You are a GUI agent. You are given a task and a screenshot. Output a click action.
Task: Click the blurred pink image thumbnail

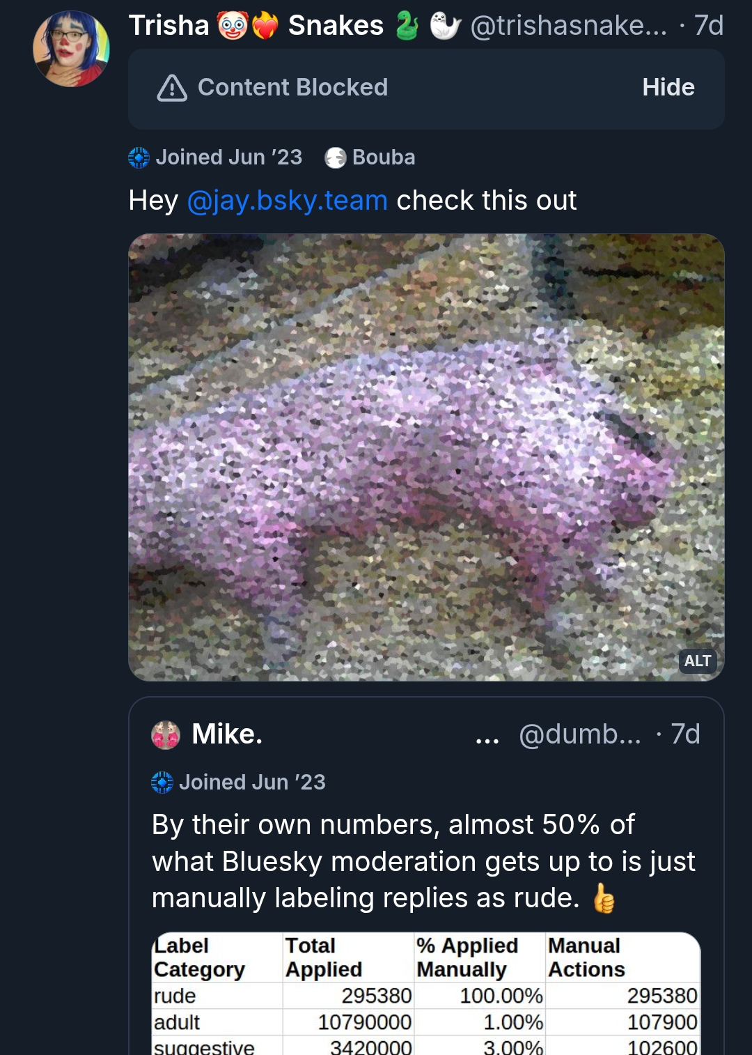click(426, 456)
